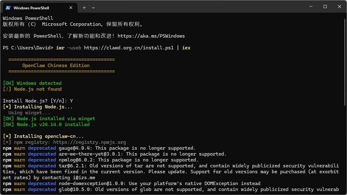Image resolution: width=347 pixels, height=195 pixels.
Task: Open the aka.ms/PSWindows link
Action: (x=151, y=36)
